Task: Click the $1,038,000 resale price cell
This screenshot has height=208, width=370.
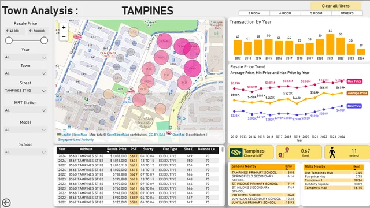Action: [119, 156]
